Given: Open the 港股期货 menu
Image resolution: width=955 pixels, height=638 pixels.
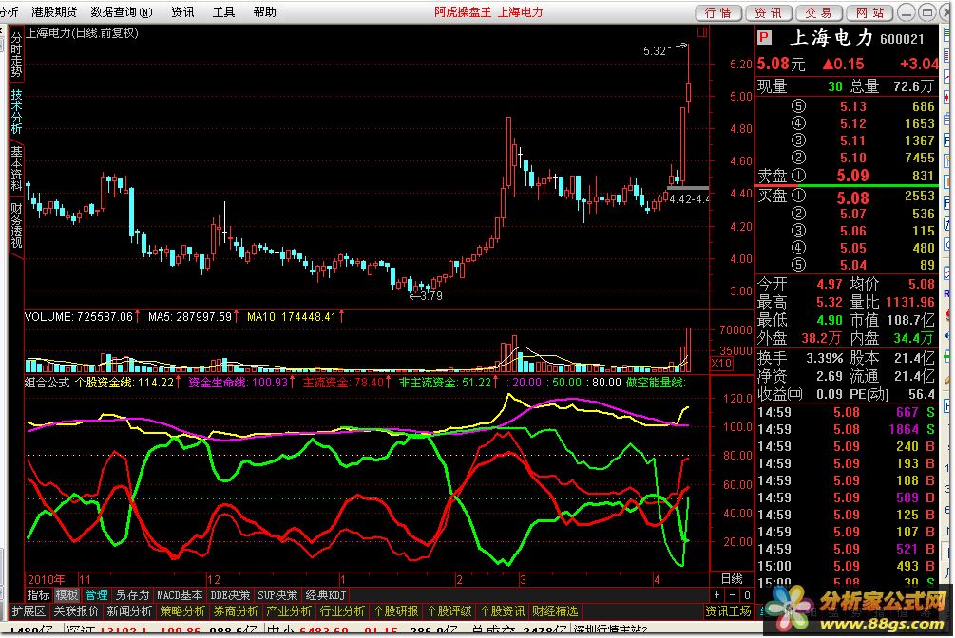Looking at the screenshot, I should pyautogui.click(x=54, y=11).
